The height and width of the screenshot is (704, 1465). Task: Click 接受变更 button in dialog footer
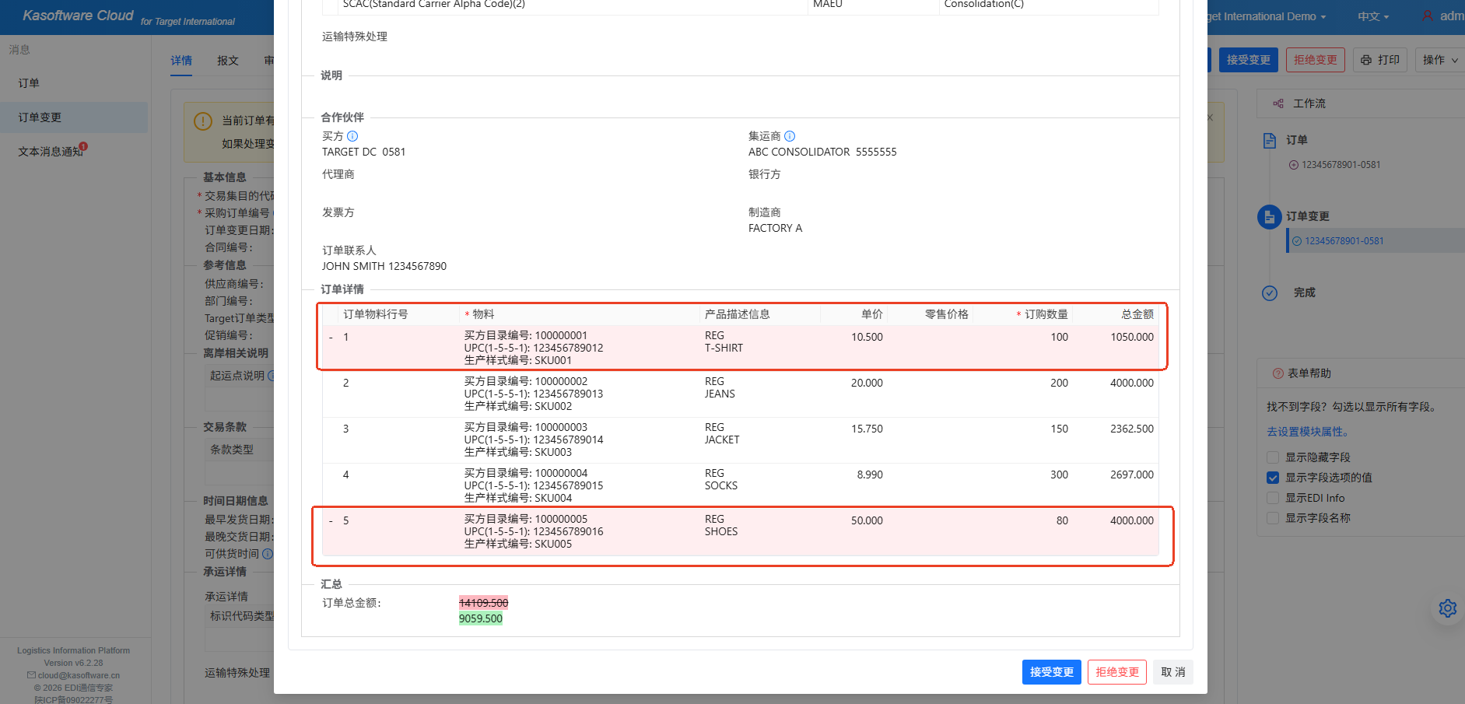click(x=1051, y=672)
